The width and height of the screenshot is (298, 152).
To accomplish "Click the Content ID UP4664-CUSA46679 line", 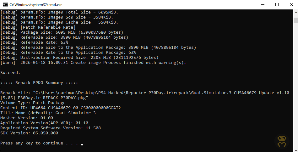I will coord(61,108).
